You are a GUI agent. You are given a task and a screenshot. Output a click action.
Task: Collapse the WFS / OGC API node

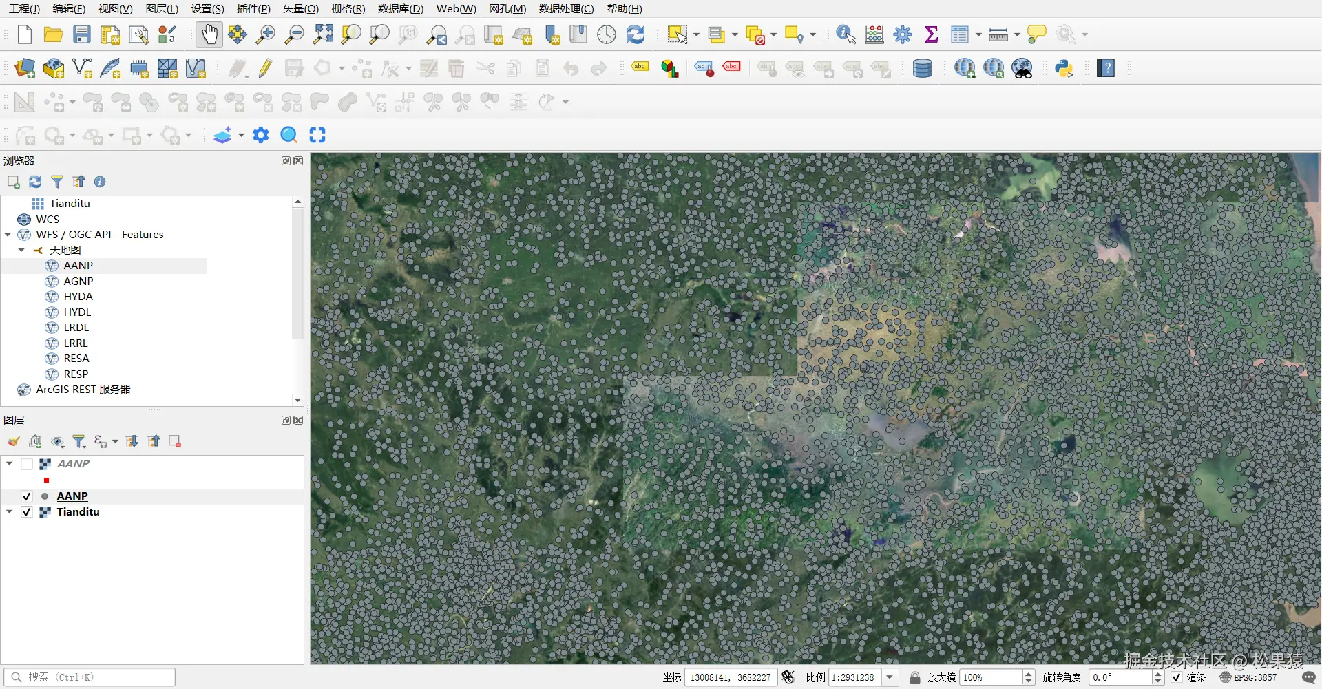8,235
